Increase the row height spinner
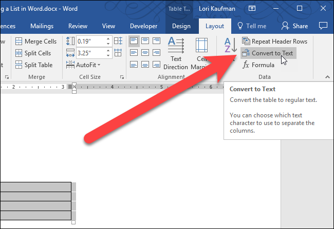The width and height of the screenshot is (334, 229). (x=108, y=38)
